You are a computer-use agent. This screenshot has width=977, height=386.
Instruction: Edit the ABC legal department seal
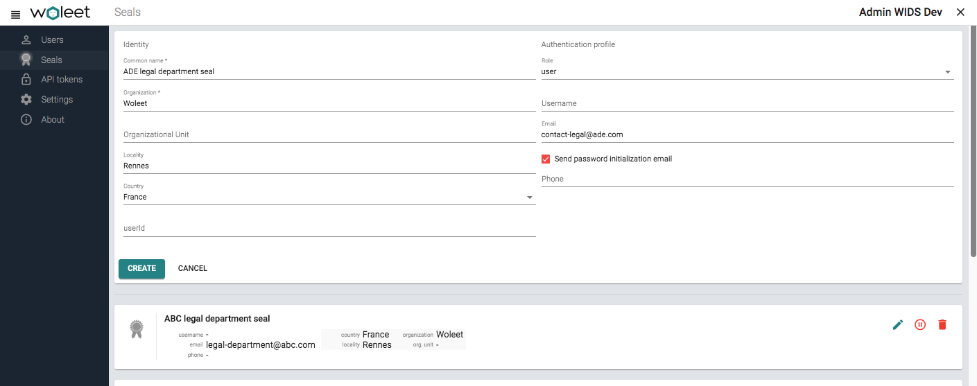(898, 324)
